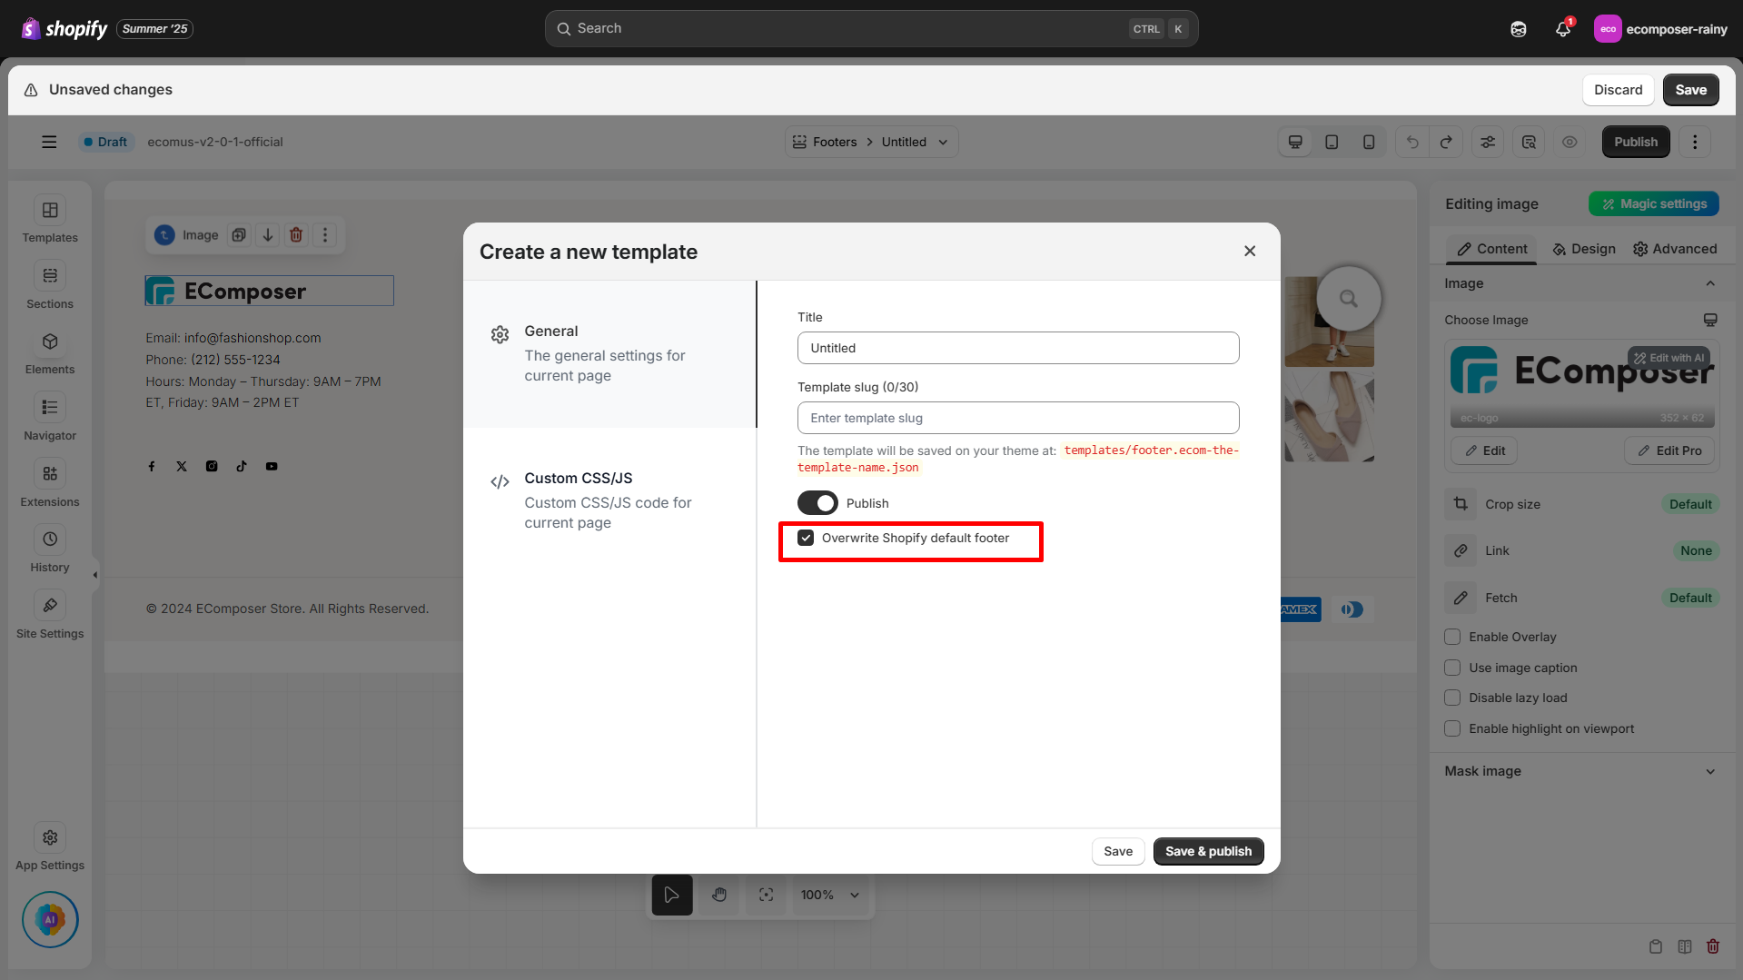Screen dimensions: 1743x980
Task: Open the Elements panel
Action: coord(49,351)
